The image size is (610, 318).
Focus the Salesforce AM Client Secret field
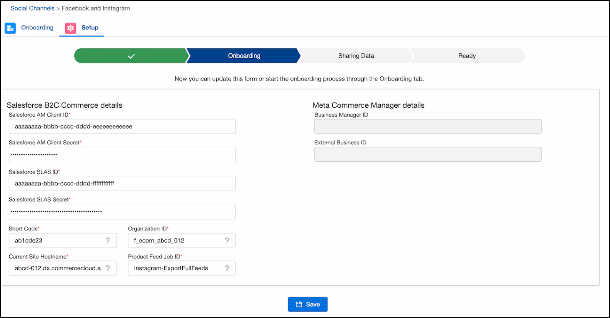[x=122, y=155]
